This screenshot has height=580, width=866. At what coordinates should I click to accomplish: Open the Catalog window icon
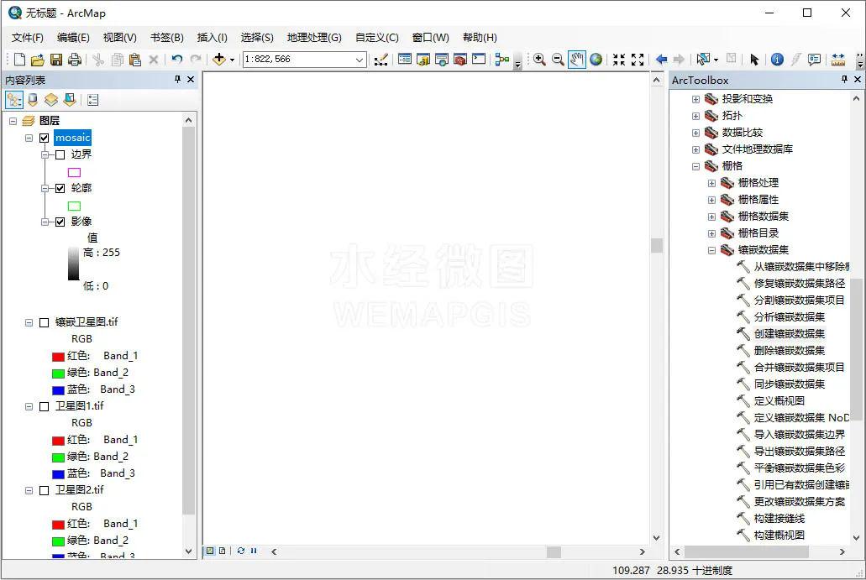pyautogui.click(x=423, y=59)
